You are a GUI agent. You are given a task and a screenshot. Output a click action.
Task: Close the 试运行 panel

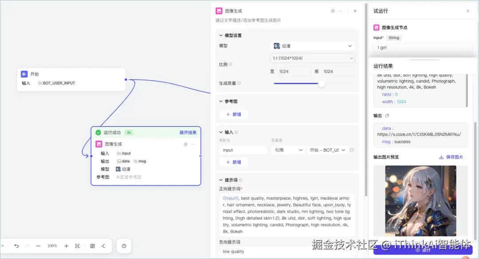(x=468, y=11)
